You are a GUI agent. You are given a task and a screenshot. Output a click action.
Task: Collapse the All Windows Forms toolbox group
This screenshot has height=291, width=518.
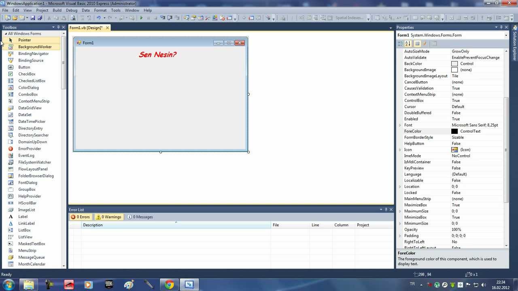coord(6,34)
